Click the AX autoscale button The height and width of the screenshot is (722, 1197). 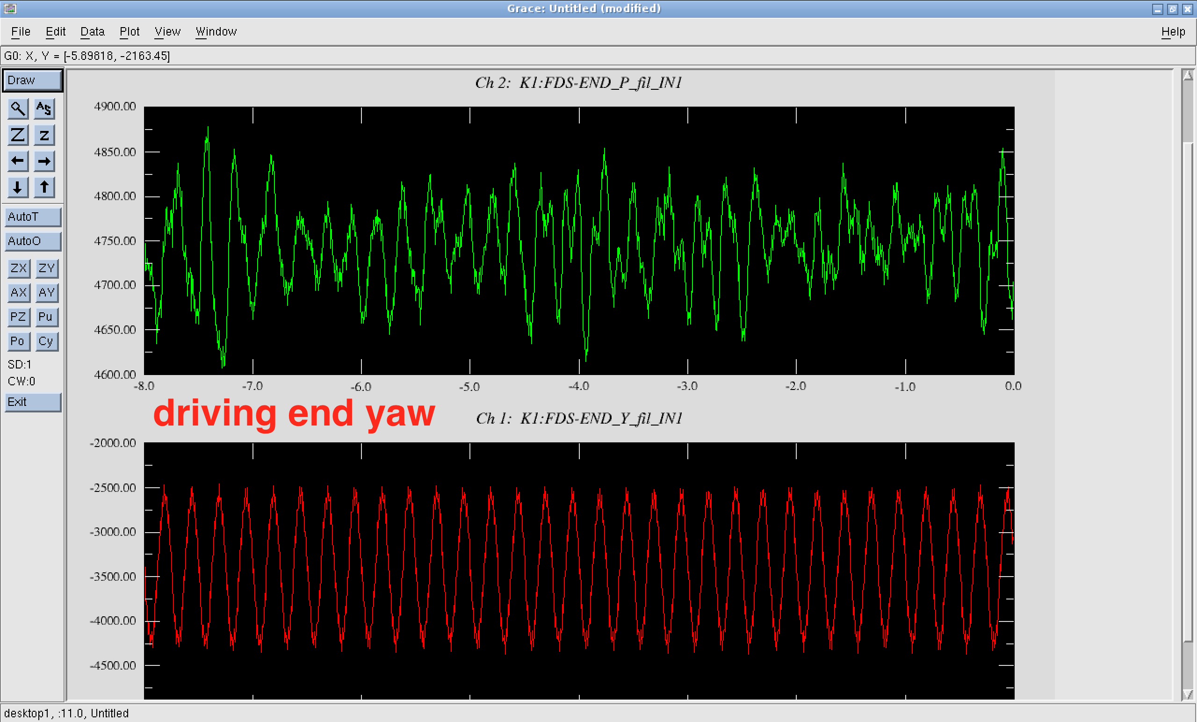tap(19, 292)
